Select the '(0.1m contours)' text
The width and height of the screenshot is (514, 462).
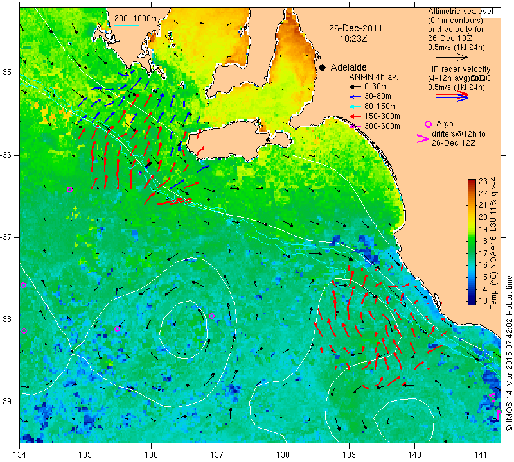point(456,21)
